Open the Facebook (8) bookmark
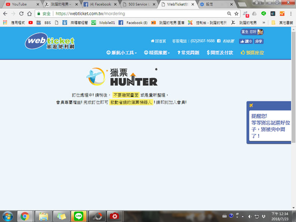The image size is (296, 222). coord(133,22)
